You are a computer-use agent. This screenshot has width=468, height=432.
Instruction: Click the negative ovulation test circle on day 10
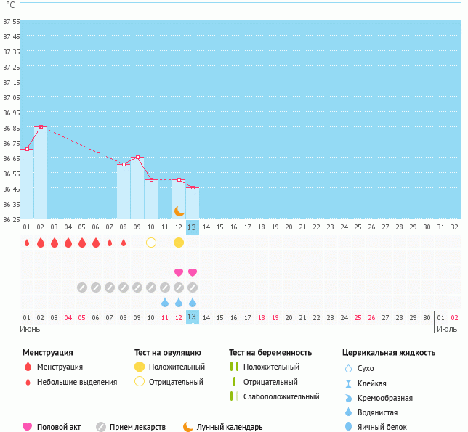tap(151, 242)
